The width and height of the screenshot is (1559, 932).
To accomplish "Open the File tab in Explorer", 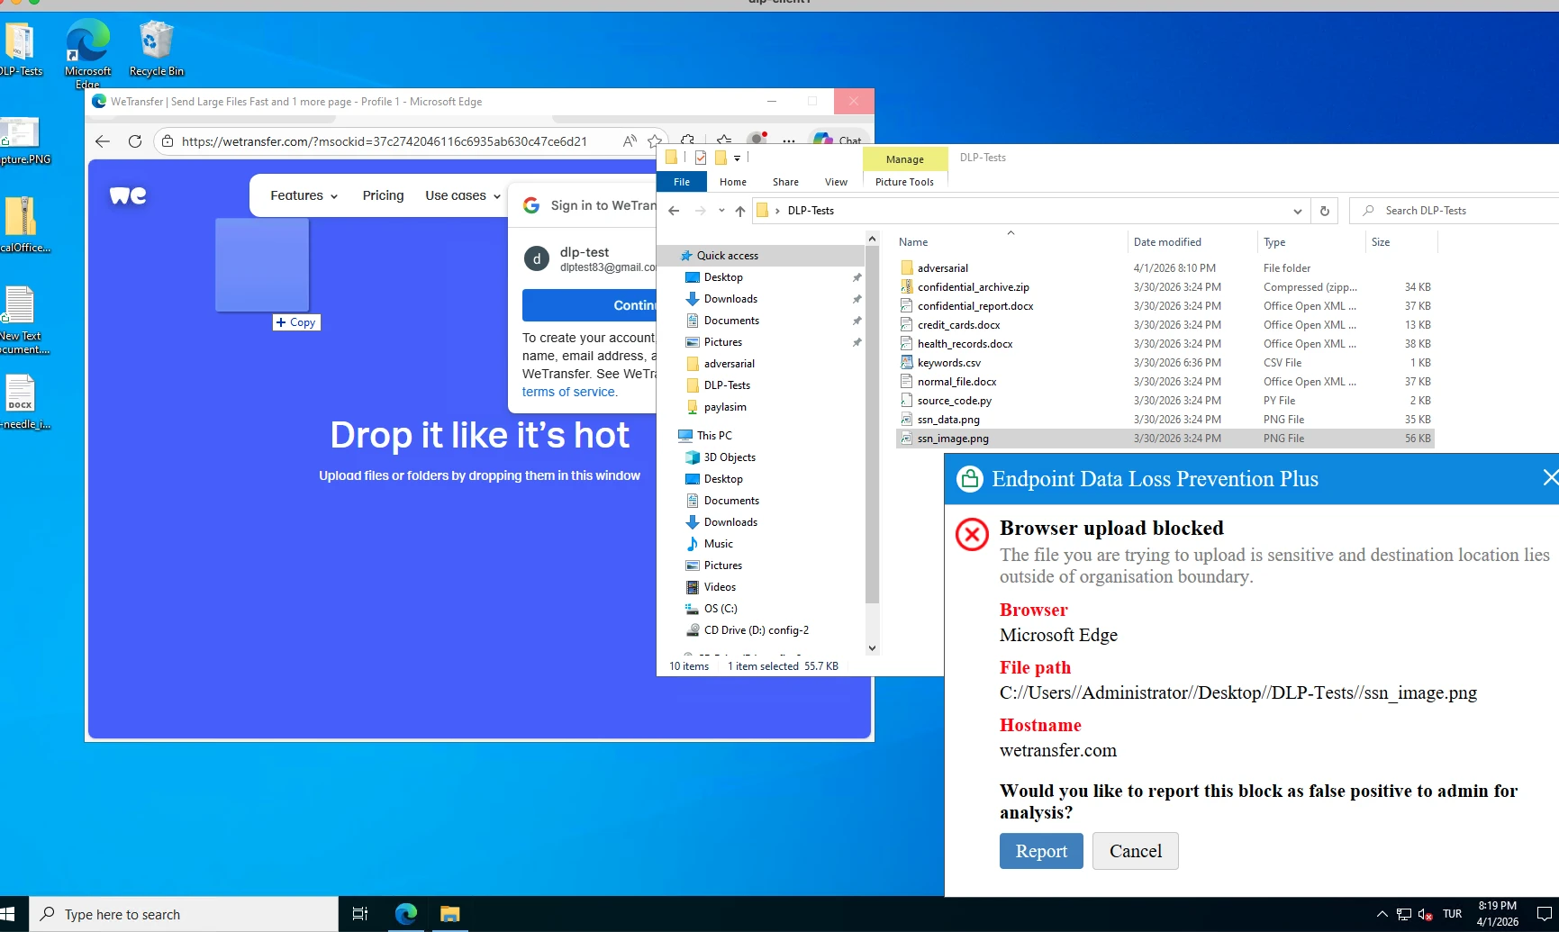I will 682,182.
